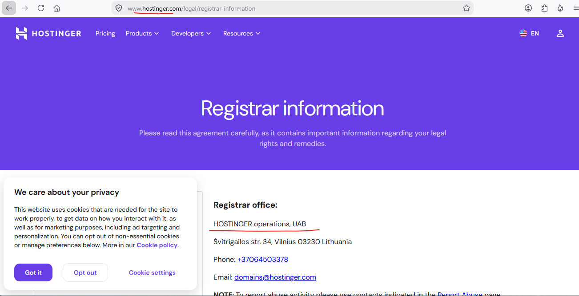Viewport: 579px width, 296px height.
Task: Click the Registrar office: heading
Action: [245, 205]
